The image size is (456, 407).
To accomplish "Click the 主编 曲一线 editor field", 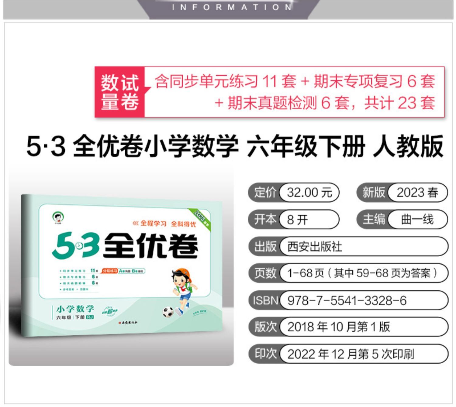I will [402, 219].
